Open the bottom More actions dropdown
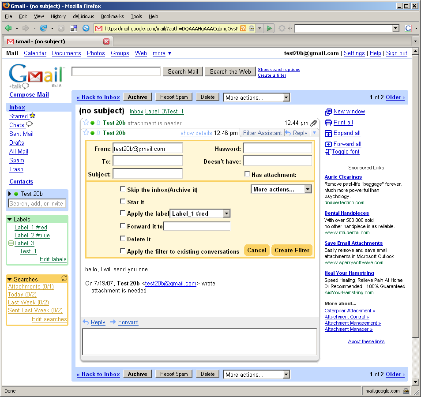The width and height of the screenshot is (421, 397). (256, 375)
